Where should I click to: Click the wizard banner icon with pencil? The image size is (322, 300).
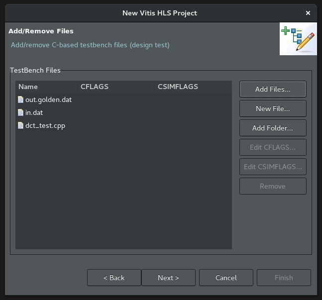click(x=298, y=39)
